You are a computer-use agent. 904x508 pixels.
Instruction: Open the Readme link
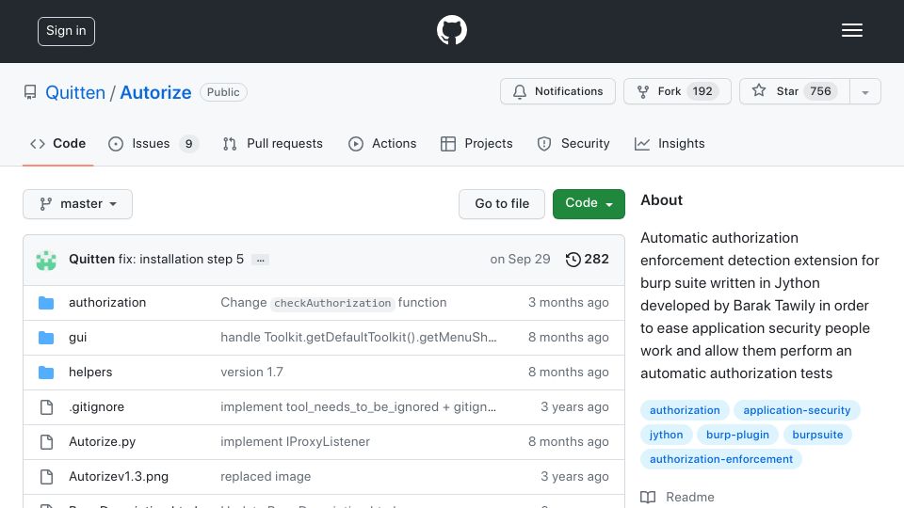(x=677, y=497)
